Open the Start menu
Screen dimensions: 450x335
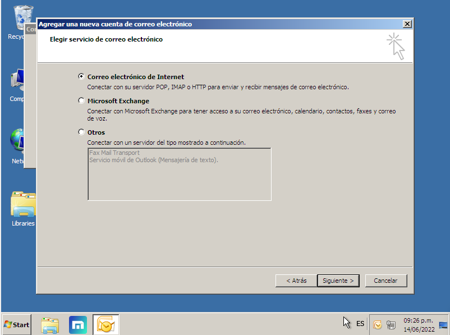[17, 325]
